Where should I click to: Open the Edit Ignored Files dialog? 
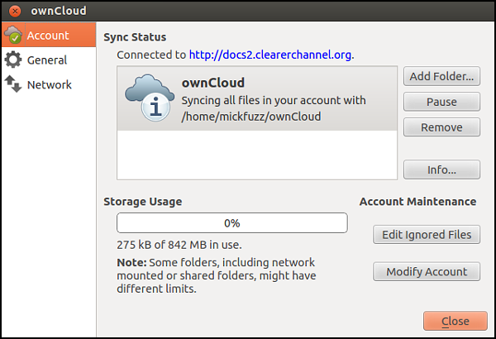click(426, 235)
